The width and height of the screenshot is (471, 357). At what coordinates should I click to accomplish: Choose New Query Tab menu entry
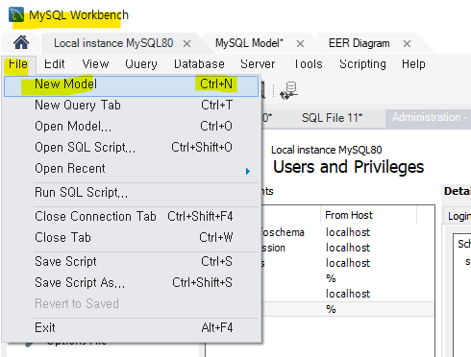(x=131, y=105)
